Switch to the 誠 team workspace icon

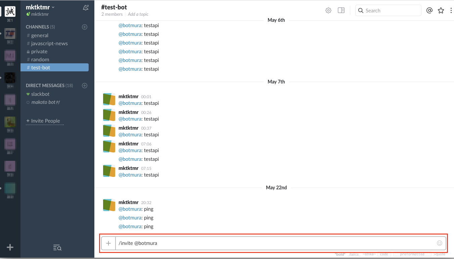point(10,11)
